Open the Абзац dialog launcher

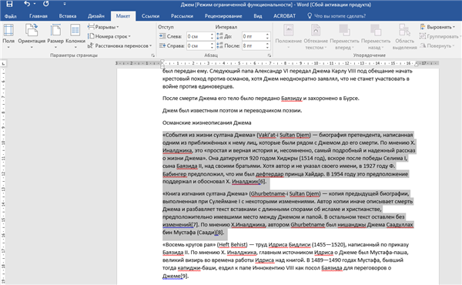269,55
